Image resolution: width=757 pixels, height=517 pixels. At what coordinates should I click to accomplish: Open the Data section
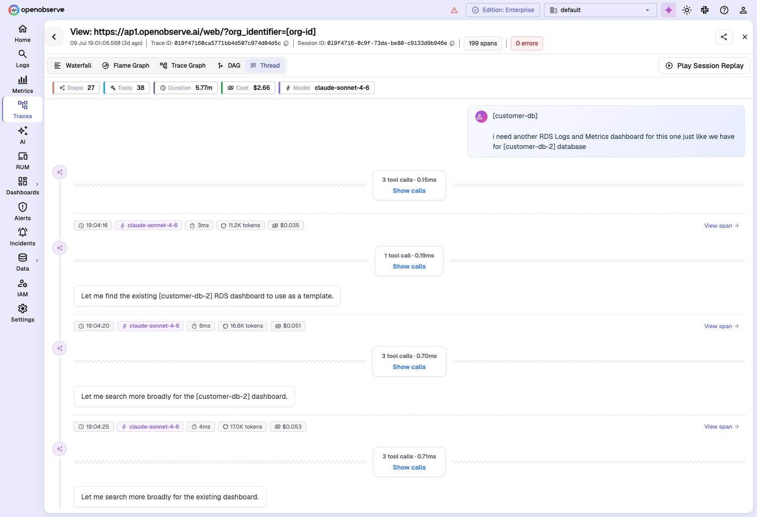22,262
